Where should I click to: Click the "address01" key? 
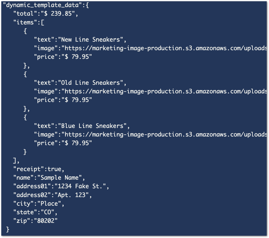pos(30,186)
